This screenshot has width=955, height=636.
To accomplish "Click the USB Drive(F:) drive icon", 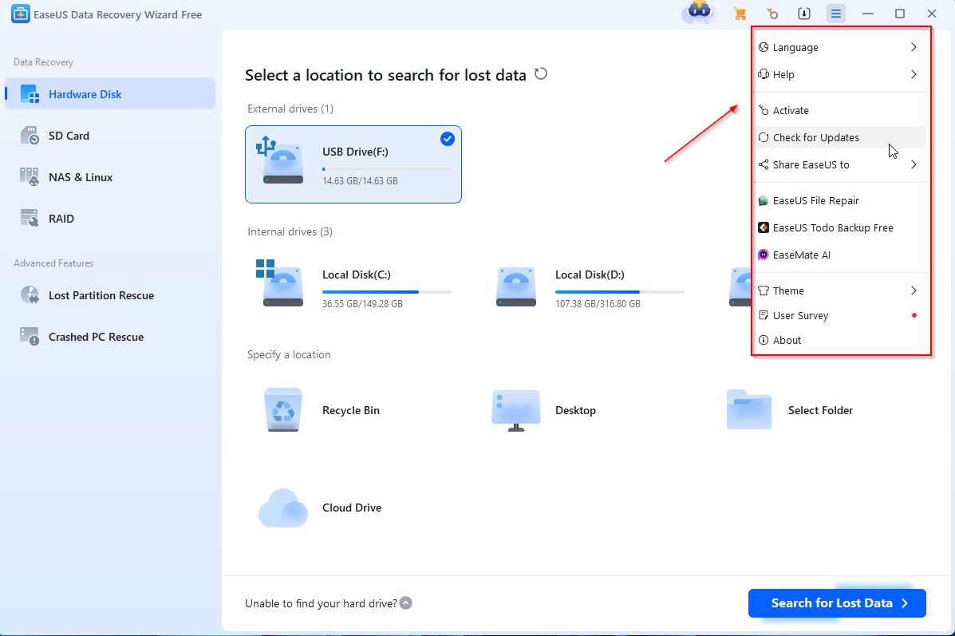I will point(282,161).
